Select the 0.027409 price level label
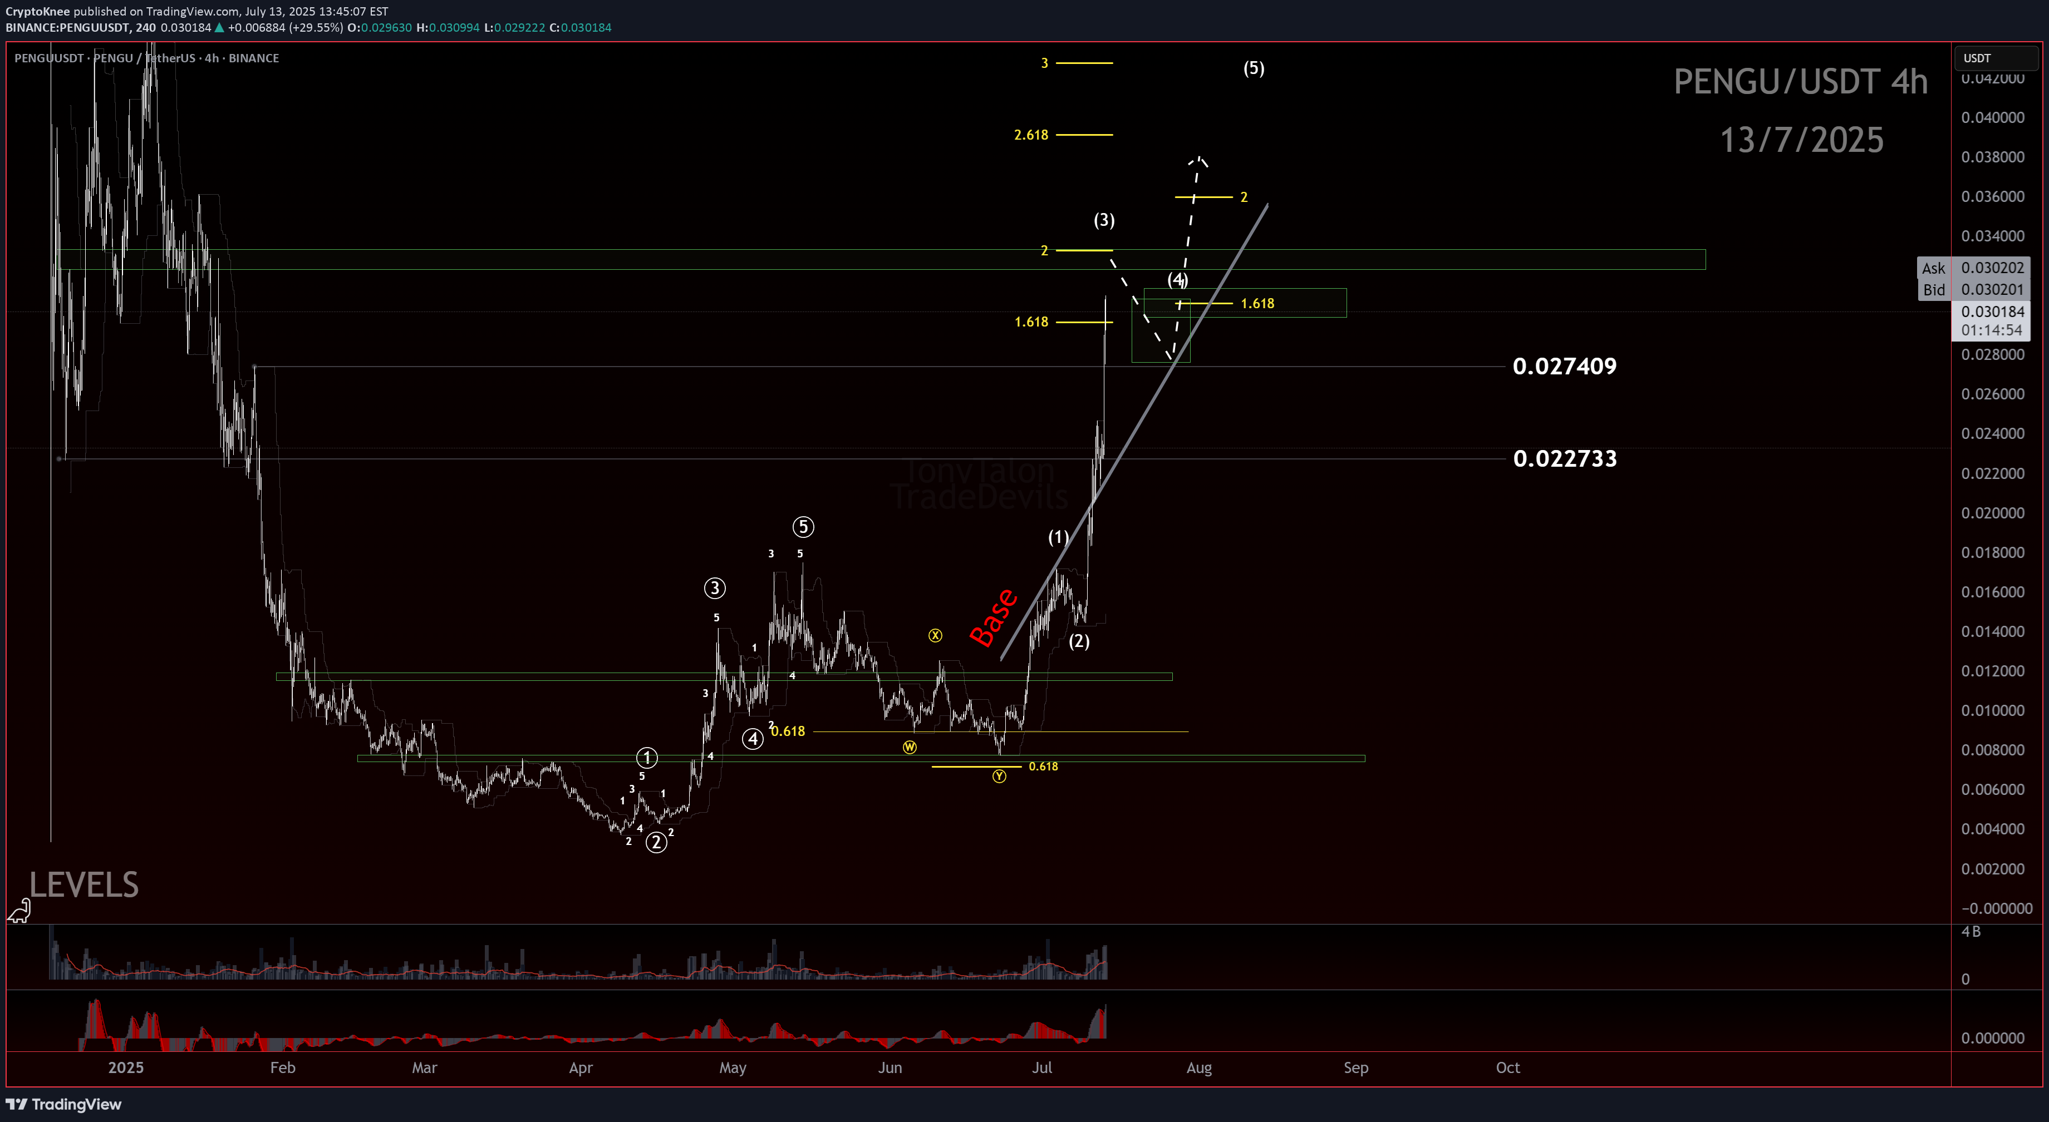The image size is (2049, 1122). pyautogui.click(x=1565, y=367)
